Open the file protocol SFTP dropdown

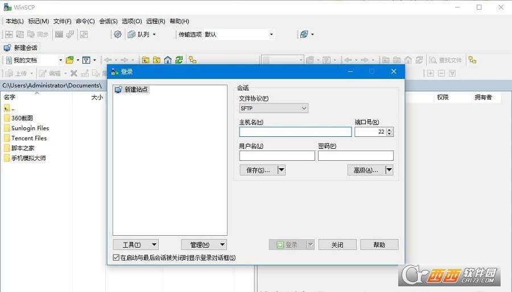[x=274, y=108]
